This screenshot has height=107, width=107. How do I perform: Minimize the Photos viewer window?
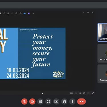(x=83, y=13)
